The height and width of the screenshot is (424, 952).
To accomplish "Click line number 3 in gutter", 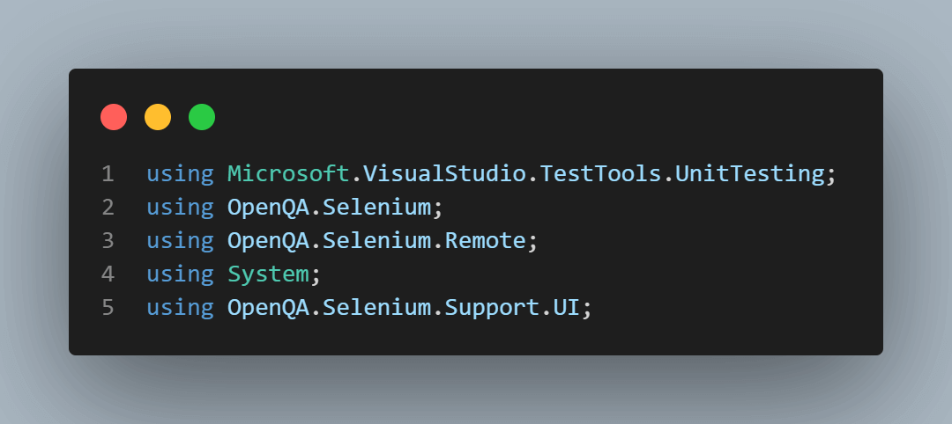I will 108,241.
